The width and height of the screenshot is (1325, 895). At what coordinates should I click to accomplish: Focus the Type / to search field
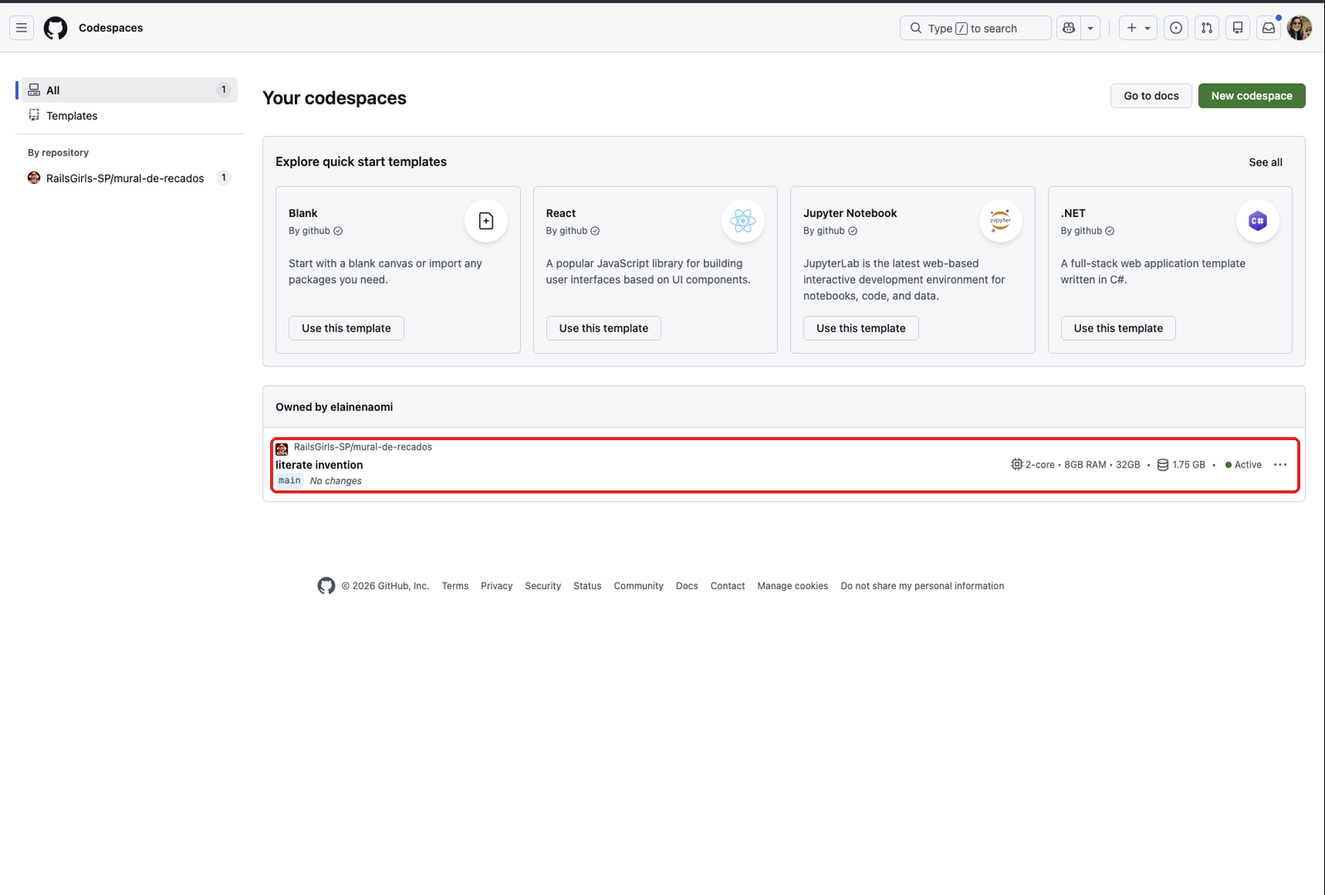point(976,28)
